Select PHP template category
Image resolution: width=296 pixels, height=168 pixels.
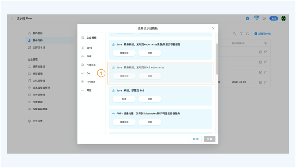pos(89,56)
